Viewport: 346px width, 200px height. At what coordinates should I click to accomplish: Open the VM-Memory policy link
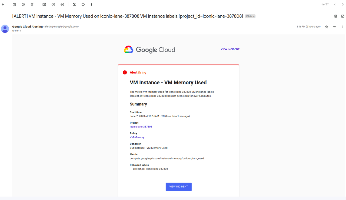[x=137, y=137]
